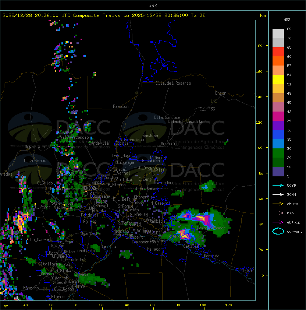This screenshot has width=306, height=310.
Task: Click the 'L_Dormida' place label
Action: pos(209,256)
